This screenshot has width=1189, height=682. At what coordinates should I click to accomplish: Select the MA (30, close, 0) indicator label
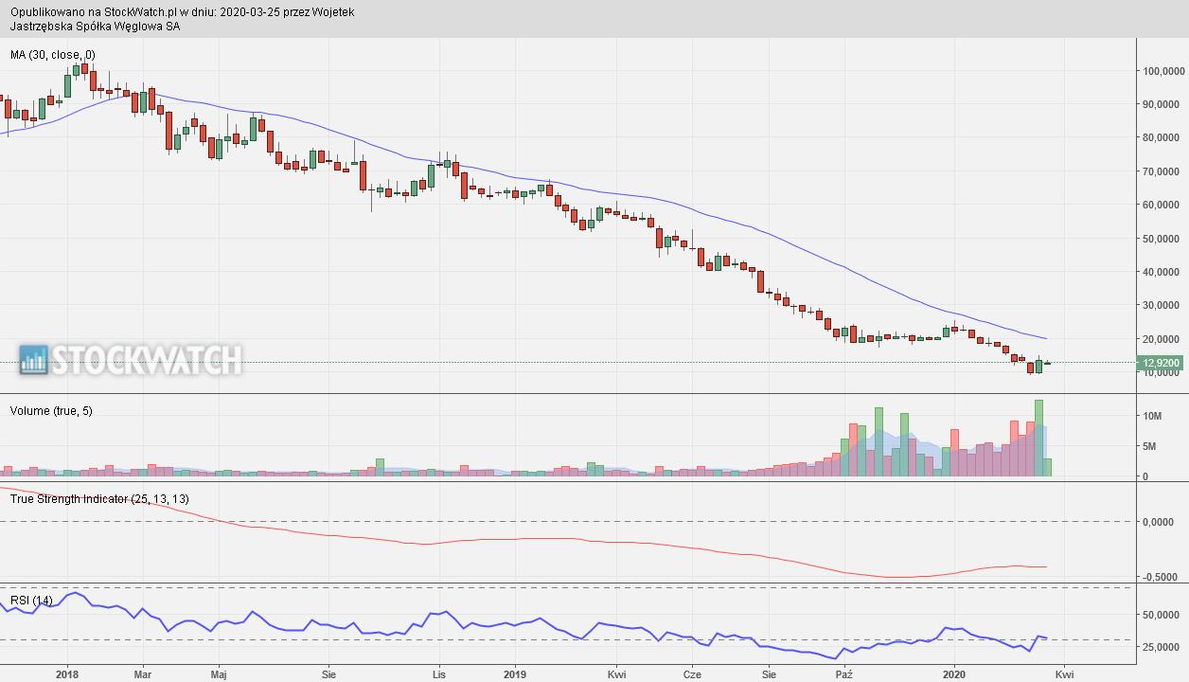[53, 55]
